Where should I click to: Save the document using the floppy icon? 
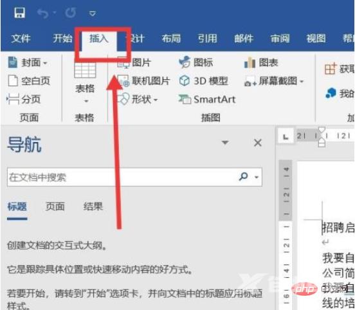[x=20, y=13]
